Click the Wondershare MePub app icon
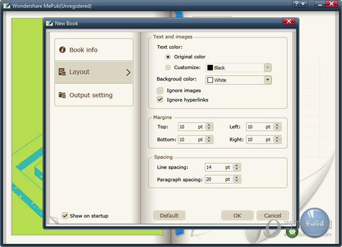Image resolution: width=342 pixels, height=247 pixels. tap(7, 6)
